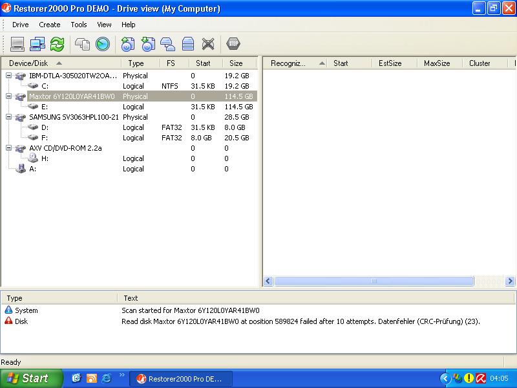Click the Disk error icon in log
Viewport: 517px width, 388px height.
point(8,321)
